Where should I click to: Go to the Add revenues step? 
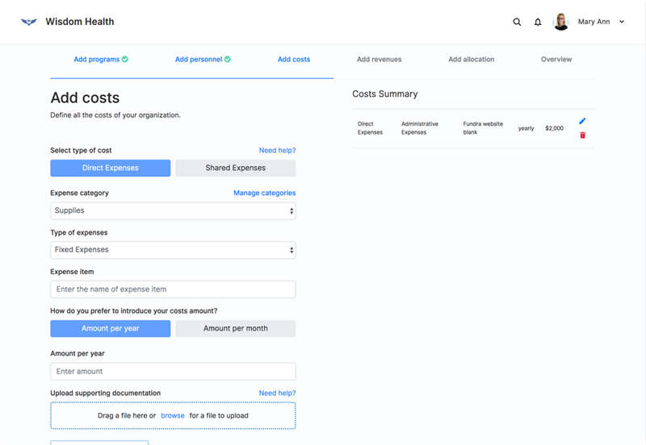pyautogui.click(x=379, y=60)
